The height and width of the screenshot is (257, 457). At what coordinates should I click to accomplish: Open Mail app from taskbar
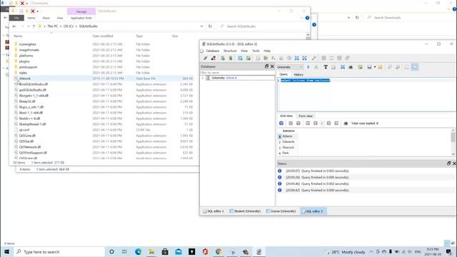coord(179,252)
